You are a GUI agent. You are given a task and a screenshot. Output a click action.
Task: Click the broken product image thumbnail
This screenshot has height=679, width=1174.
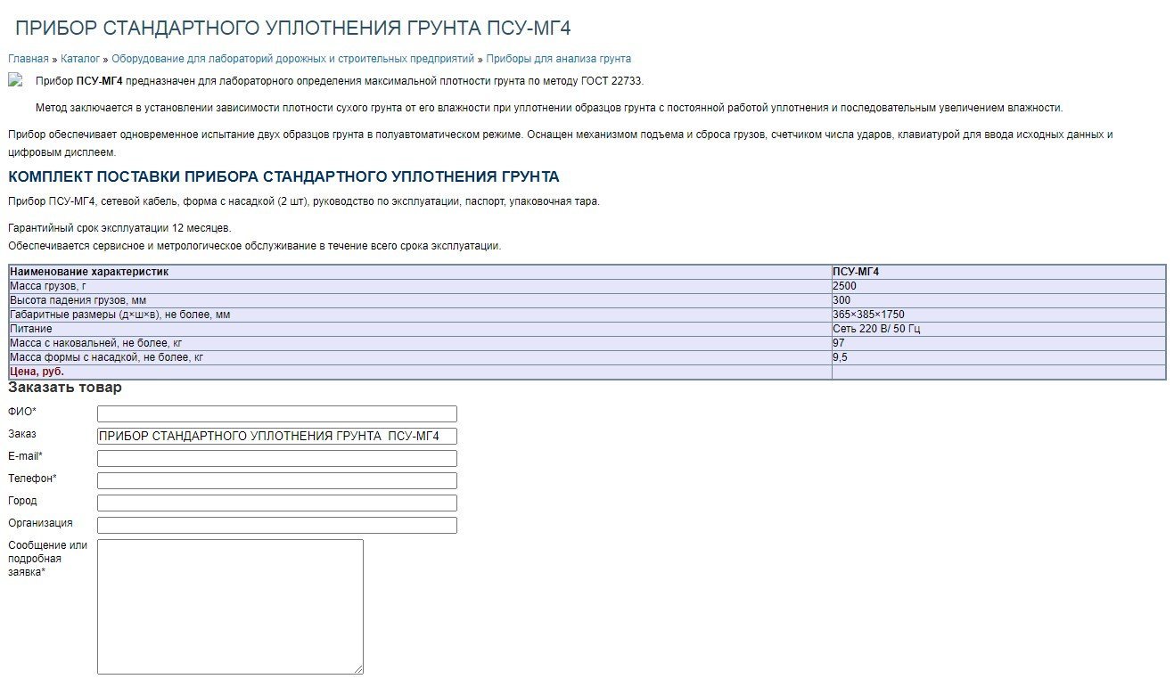coord(15,80)
